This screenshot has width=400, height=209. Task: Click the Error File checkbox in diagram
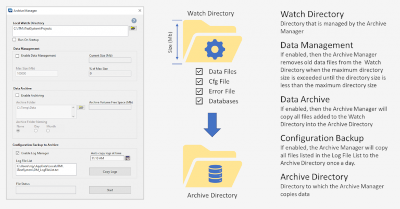point(199,91)
